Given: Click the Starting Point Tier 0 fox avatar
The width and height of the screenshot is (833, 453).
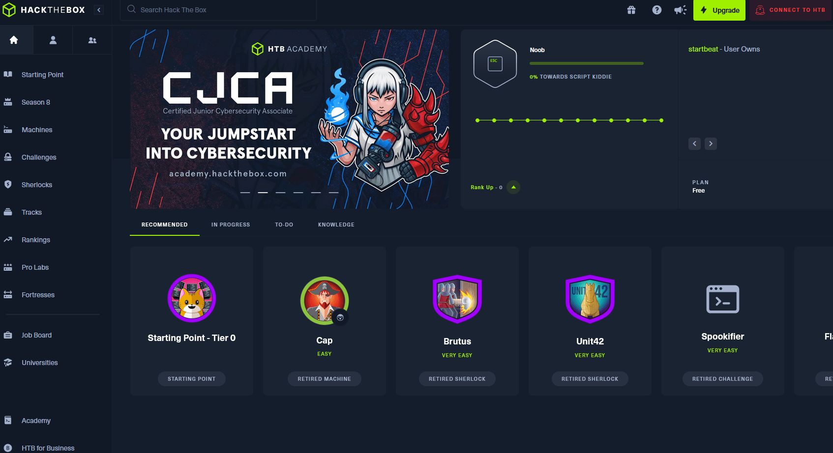Looking at the screenshot, I should click(x=192, y=298).
